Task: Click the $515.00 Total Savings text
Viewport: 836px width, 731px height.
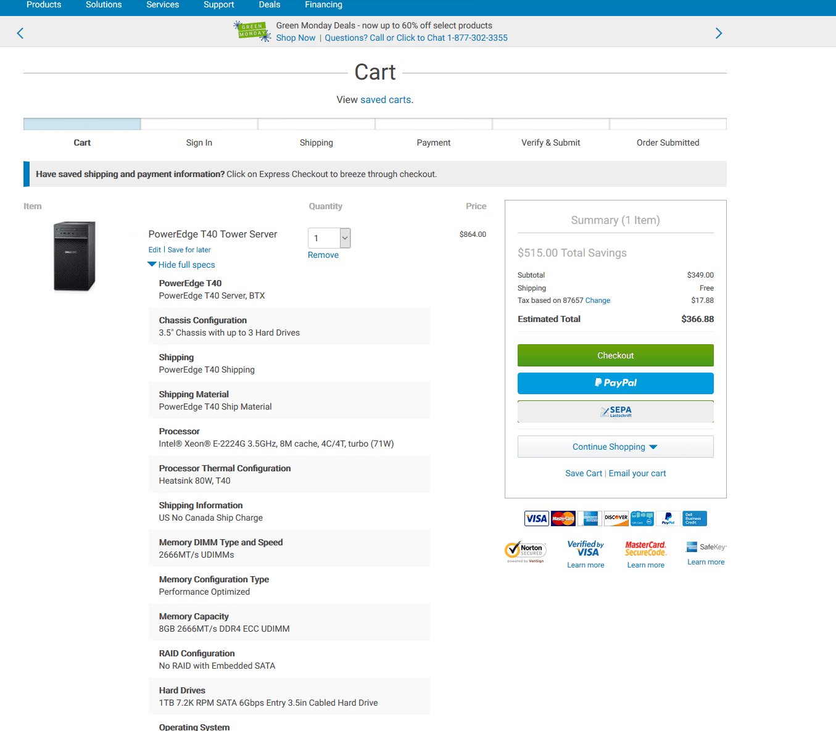Action: [572, 253]
